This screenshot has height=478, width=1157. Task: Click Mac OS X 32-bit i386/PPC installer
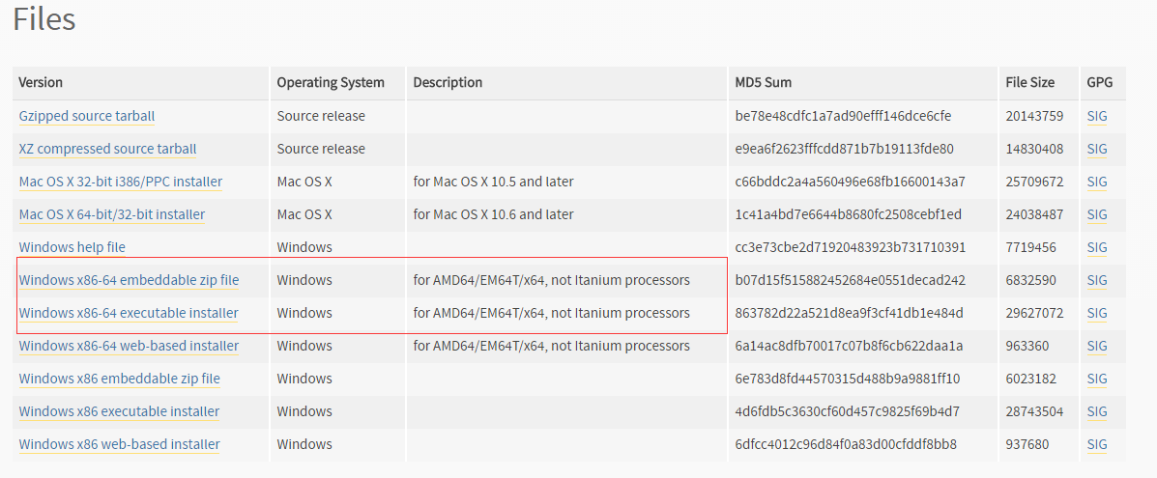[x=120, y=182]
